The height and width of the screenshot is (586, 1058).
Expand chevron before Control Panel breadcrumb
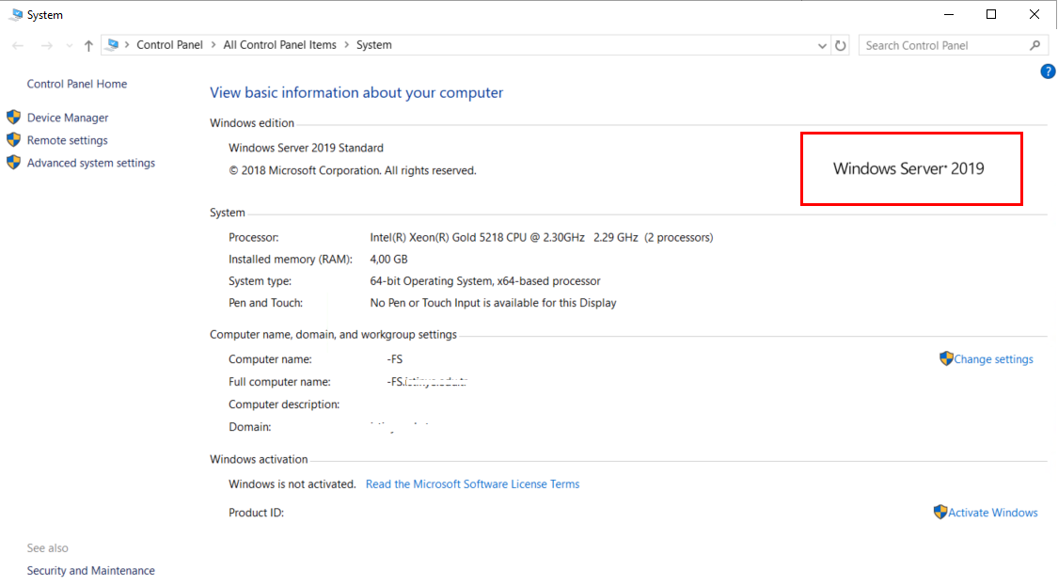(127, 44)
